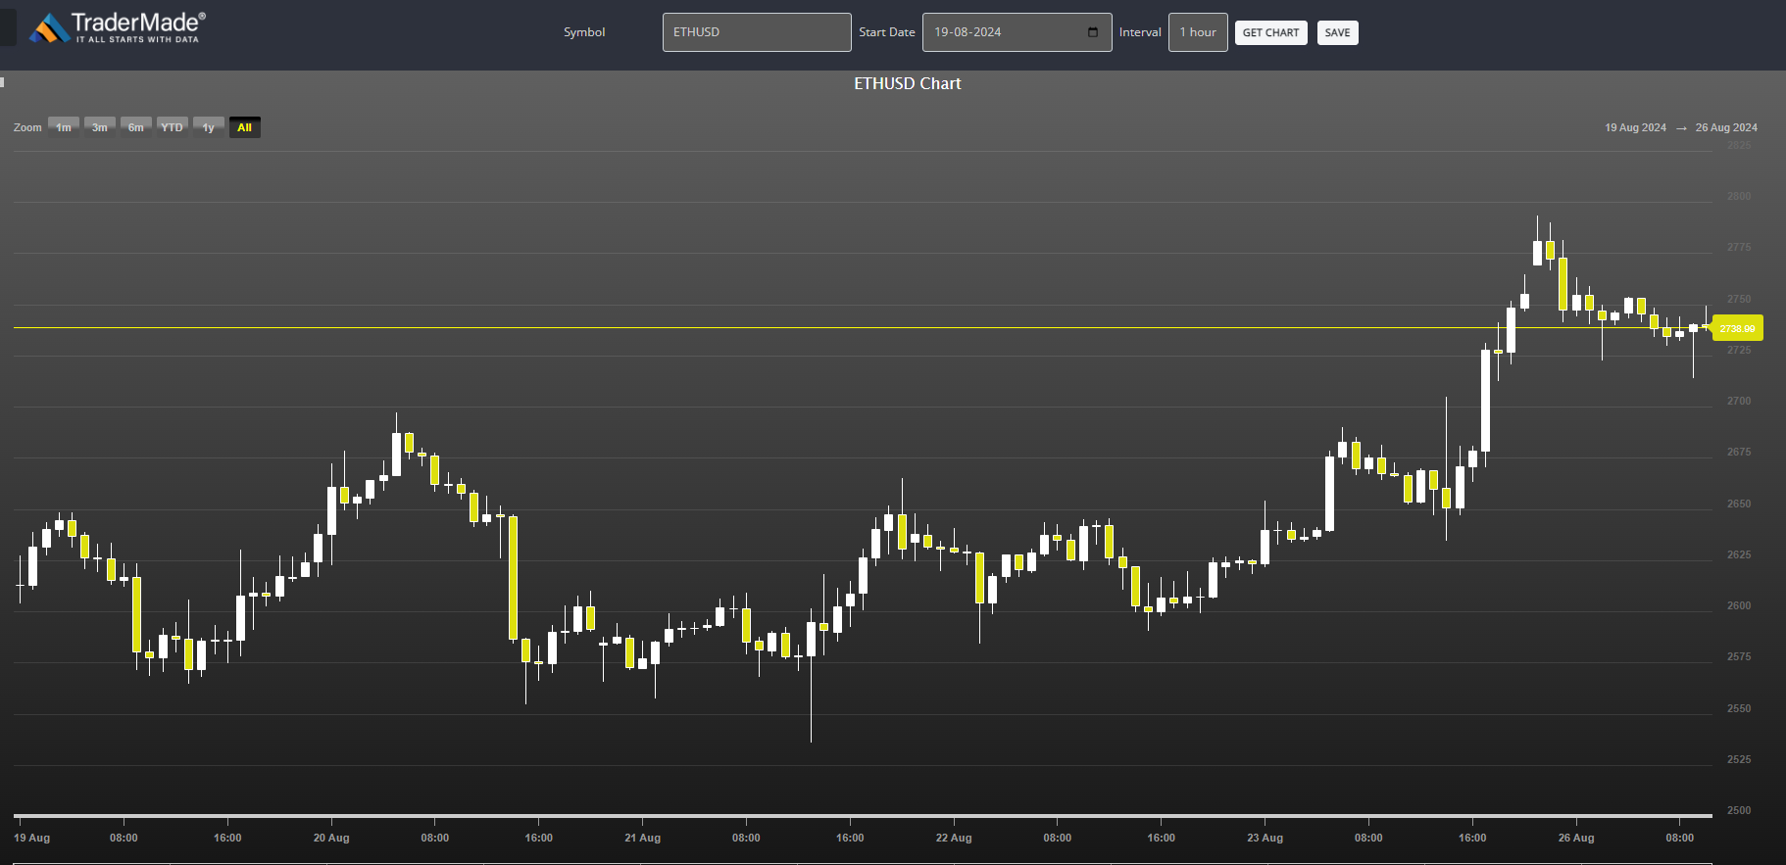Click the Symbol input field with ETHUSD
1786x865 pixels.
(757, 32)
